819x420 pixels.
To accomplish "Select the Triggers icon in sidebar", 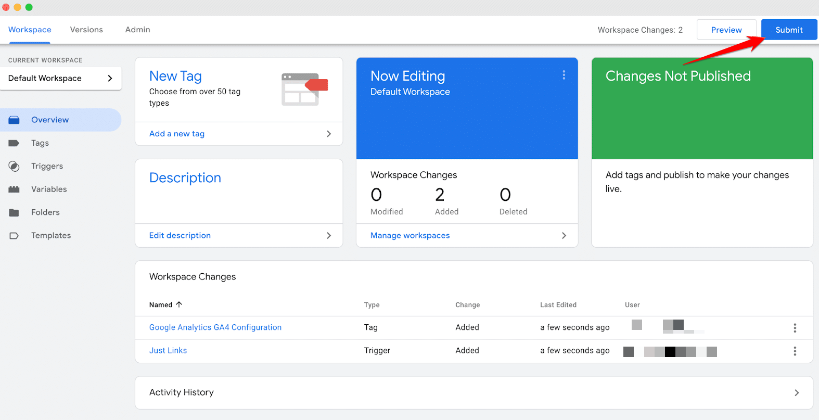I will pyautogui.click(x=14, y=167).
